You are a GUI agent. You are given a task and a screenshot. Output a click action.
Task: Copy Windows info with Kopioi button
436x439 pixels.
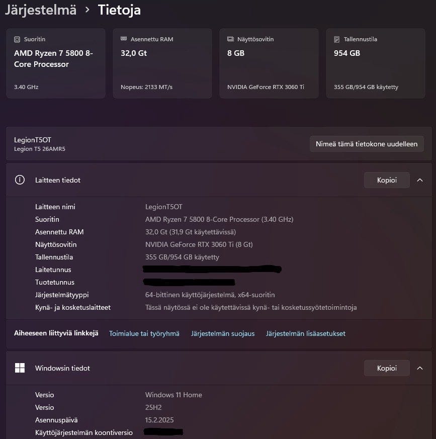point(387,368)
